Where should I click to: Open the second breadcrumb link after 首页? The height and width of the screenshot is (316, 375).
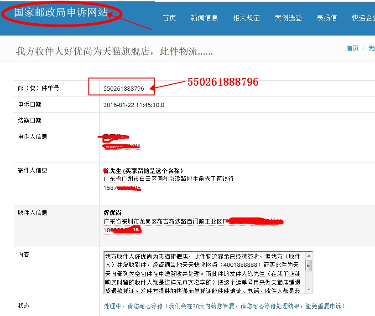371,48
